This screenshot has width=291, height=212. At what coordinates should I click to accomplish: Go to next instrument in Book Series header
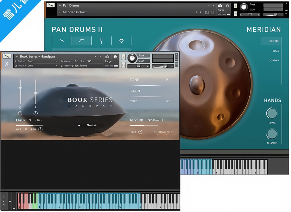[100, 57]
